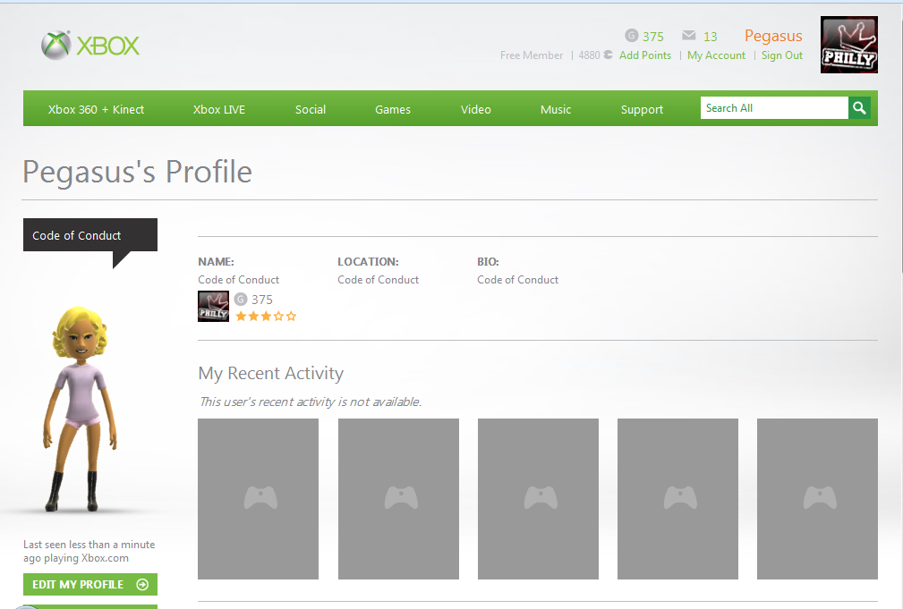Select third recent activity game tile
The height and width of the screenshot is (609, 903).
538,498
